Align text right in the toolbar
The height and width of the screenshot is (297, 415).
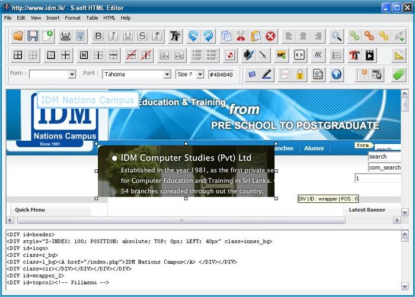pos(318,36)
